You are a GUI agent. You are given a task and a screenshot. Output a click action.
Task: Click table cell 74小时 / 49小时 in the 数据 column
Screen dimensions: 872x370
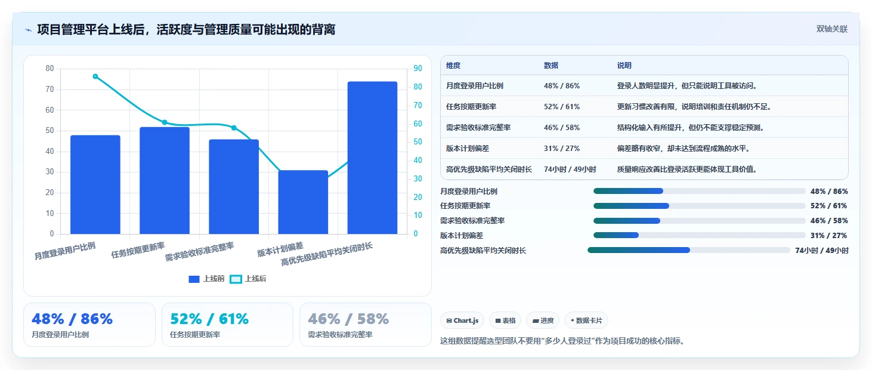click(x=570, y=169)
